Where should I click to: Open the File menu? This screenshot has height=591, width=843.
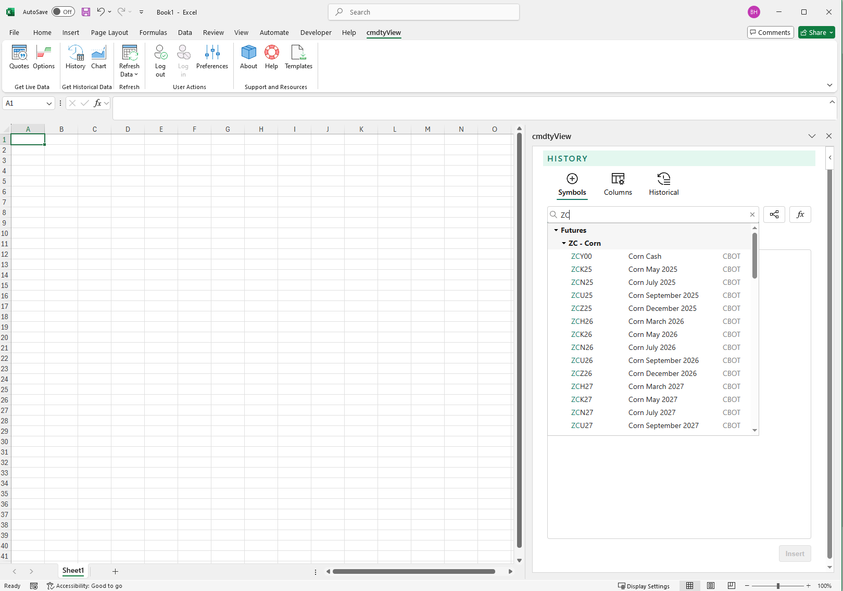click(x=14, y=32)
